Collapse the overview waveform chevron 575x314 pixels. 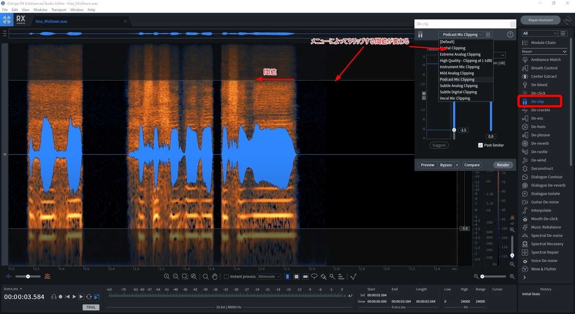point(5,34)
